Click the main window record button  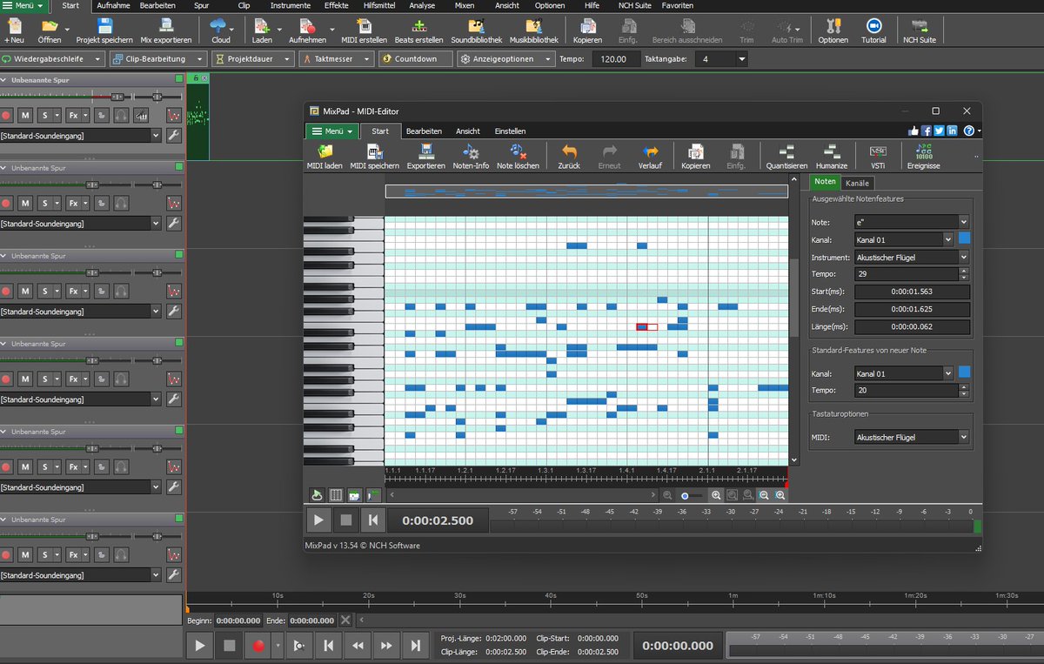pos(258,646)
